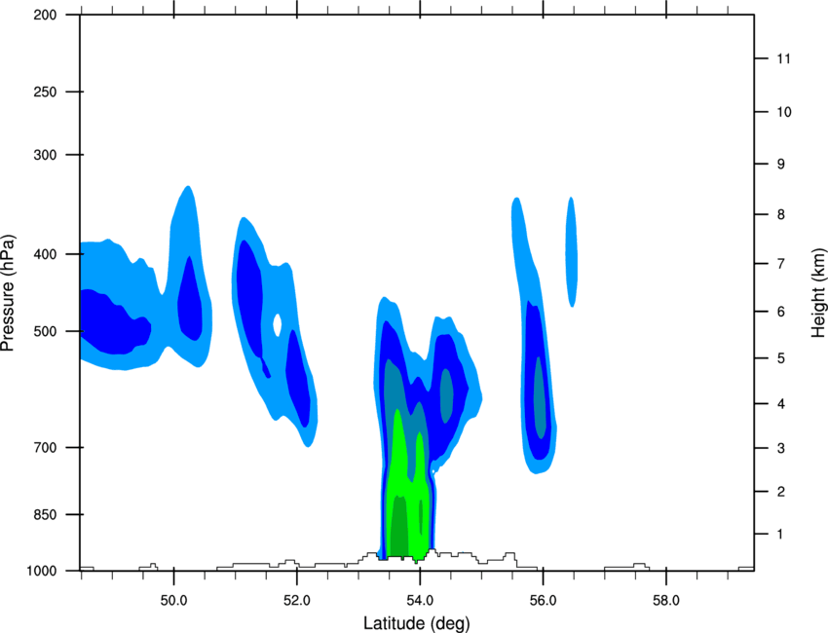Pick the 11 km height label
Image resolution: width=828 pixels, height=633 pixels.
[x=783, y=58]
